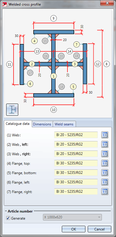
Task: Open the X 1000x620 article number dropdown
Action: pos(72,217)
